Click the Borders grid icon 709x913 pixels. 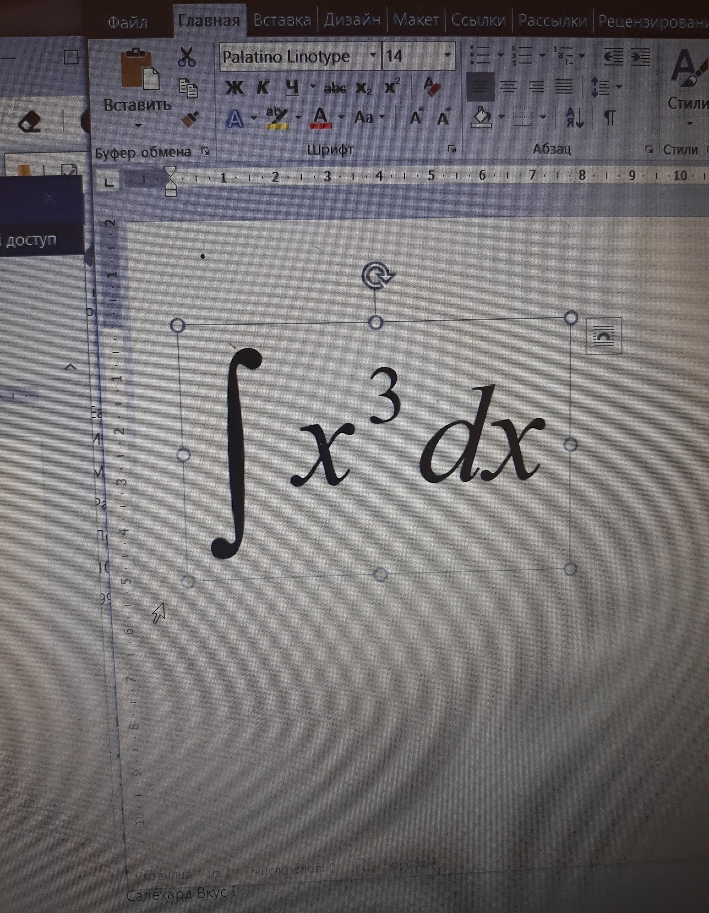522,118
